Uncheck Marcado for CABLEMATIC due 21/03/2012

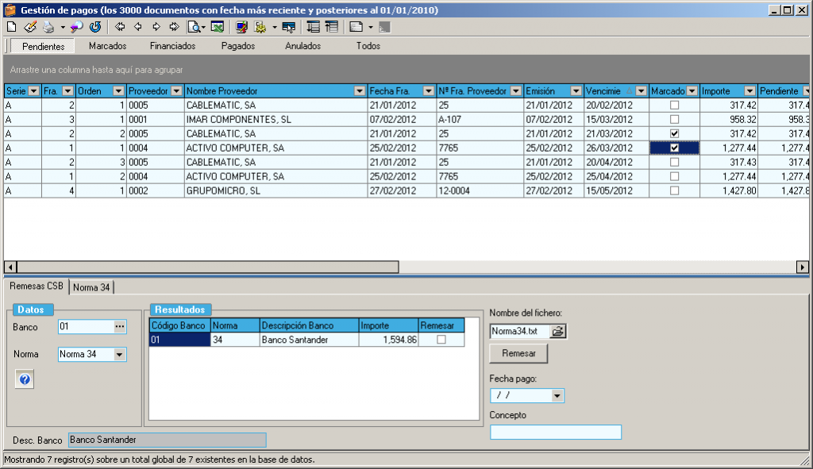click(674, 133)
